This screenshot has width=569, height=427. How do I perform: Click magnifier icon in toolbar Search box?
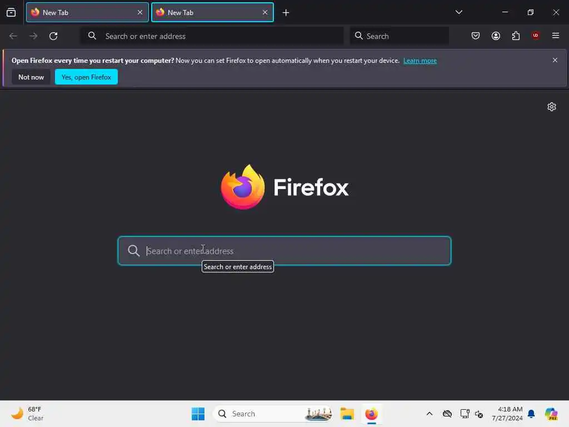pyautogui.click(x=358, y=36)
